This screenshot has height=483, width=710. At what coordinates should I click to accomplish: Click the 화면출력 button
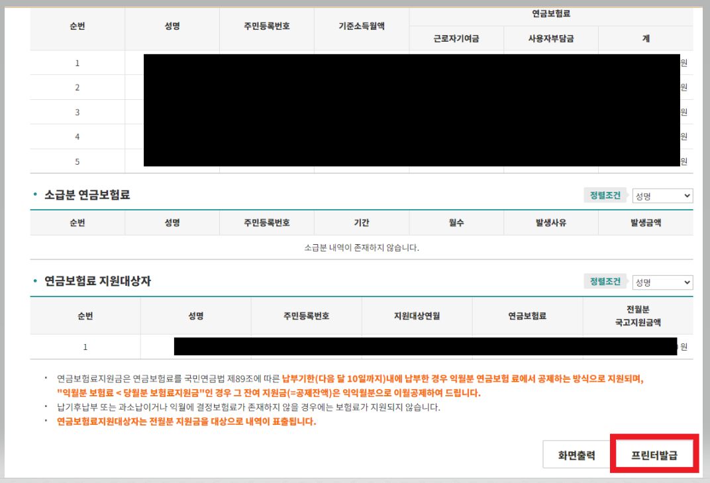pos(576,455)
